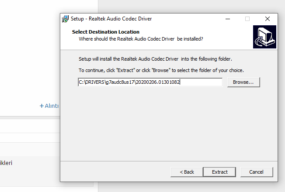
Task: Click the greyed-out maximize button
Action: (247, 19)
